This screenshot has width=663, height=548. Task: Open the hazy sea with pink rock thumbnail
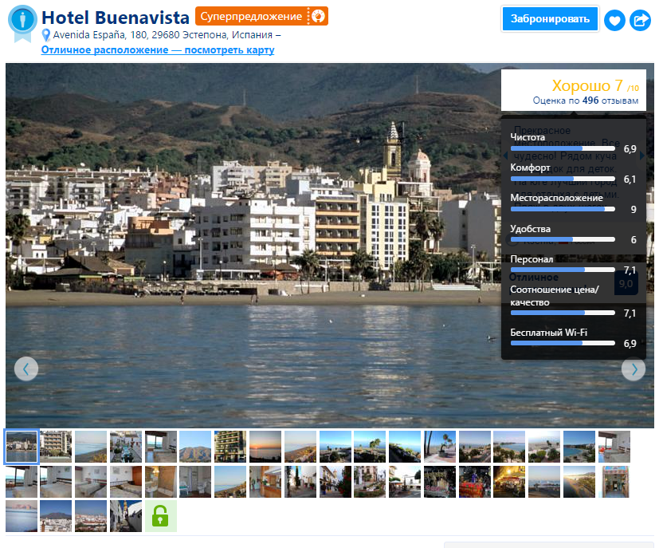click(x=22, y=516)
